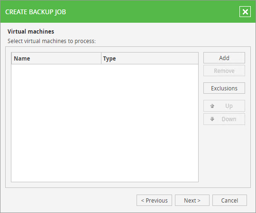The height and width of the screenshot is (213, 256).
Task: Click the Down label text
Action: [229, 119]
